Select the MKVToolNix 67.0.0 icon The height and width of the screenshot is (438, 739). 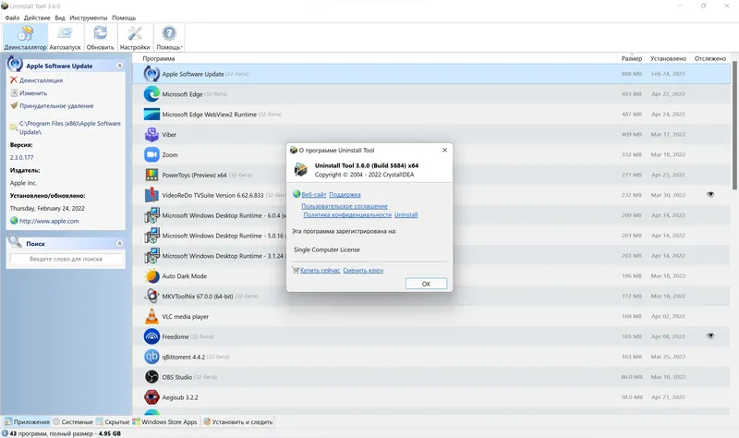pos(151,296)
